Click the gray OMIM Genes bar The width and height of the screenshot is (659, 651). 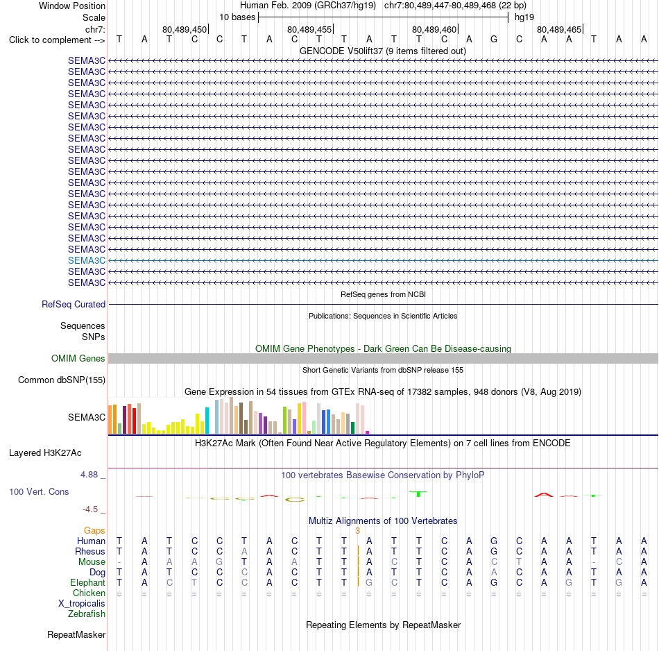(x=383, y=359)
